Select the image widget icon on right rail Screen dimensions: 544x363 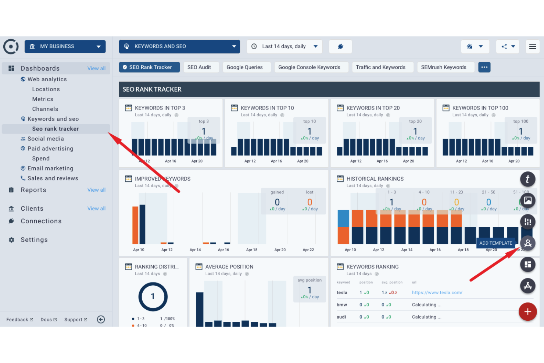point(528,200)
